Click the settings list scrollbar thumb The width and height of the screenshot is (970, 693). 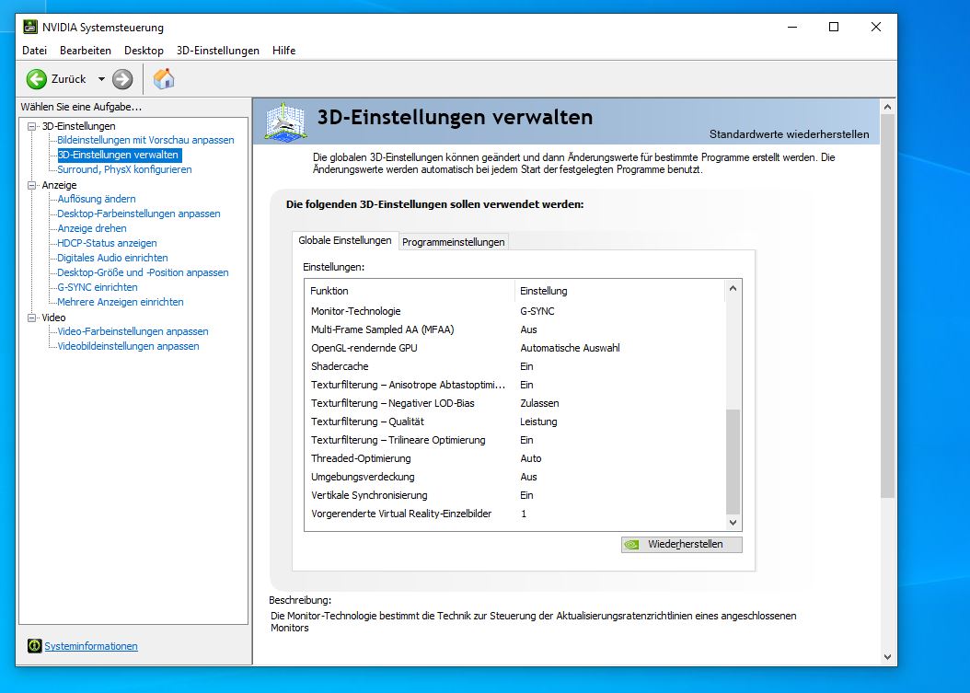point(733,461)
